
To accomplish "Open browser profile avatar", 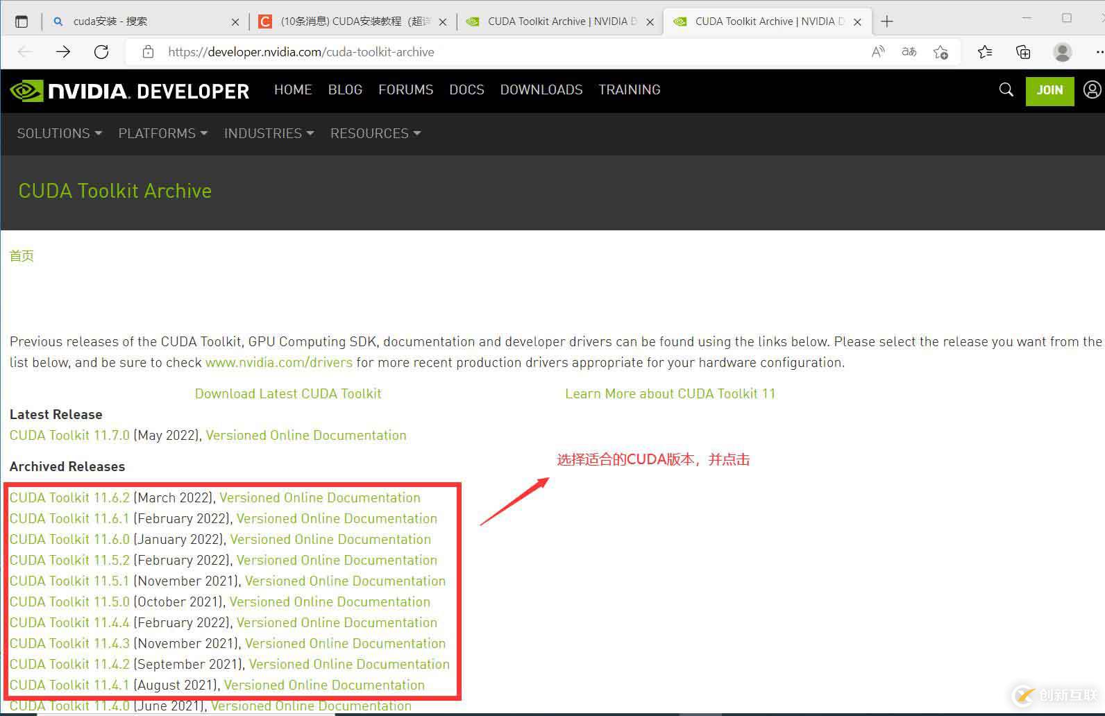I will 1062,51.
